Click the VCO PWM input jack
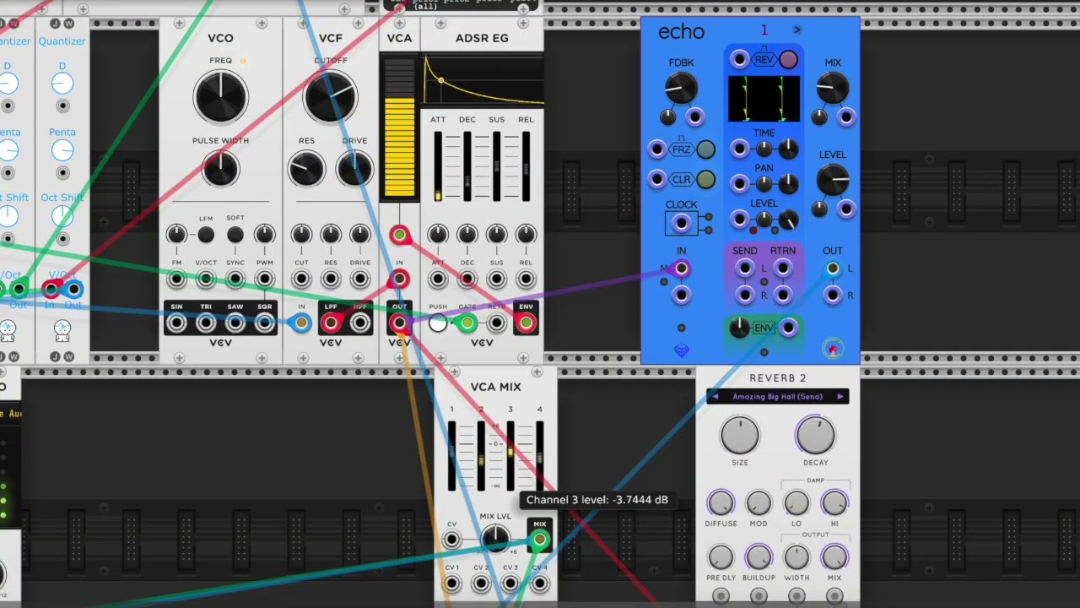The height and width of the screenshot is (608, 1080). pyautogui.click(x=265, y=279)
